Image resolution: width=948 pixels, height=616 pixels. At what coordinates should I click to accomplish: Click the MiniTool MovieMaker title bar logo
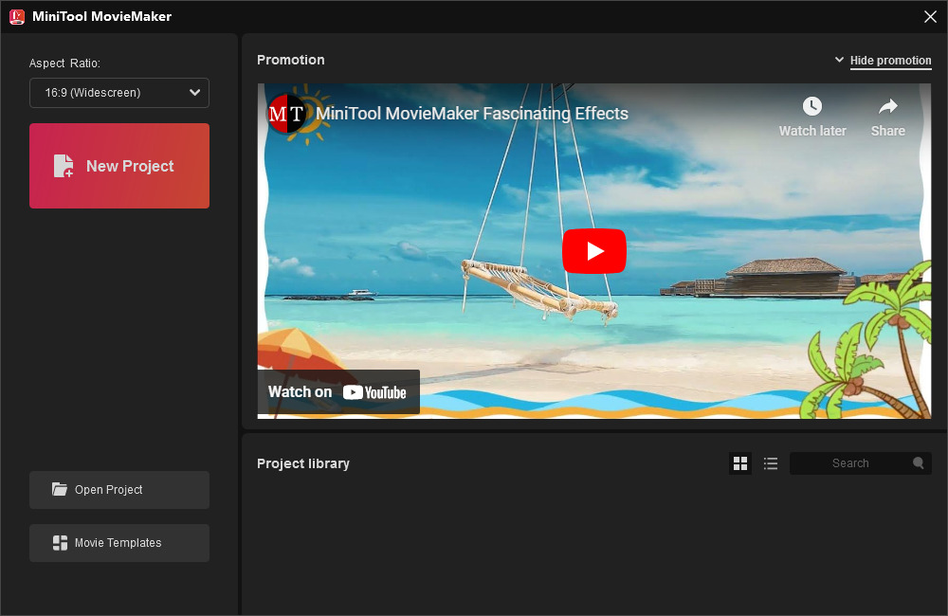(x=16, y=16)
